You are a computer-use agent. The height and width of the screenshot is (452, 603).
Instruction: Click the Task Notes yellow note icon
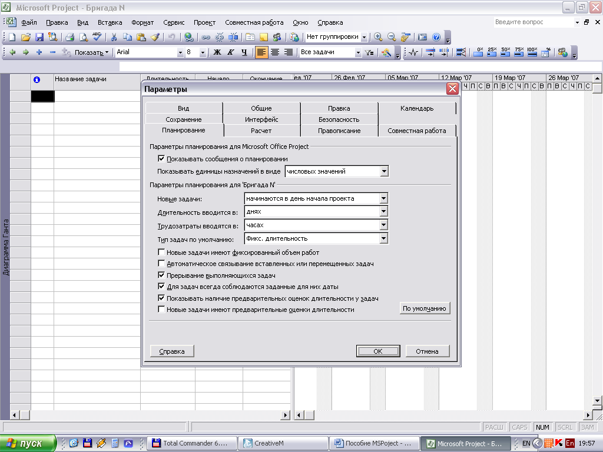[263, 37]
